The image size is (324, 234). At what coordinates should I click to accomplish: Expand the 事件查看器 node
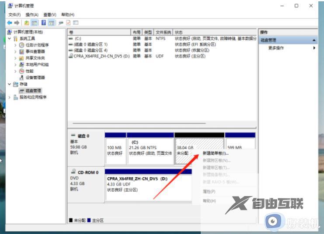click(15, 52)
